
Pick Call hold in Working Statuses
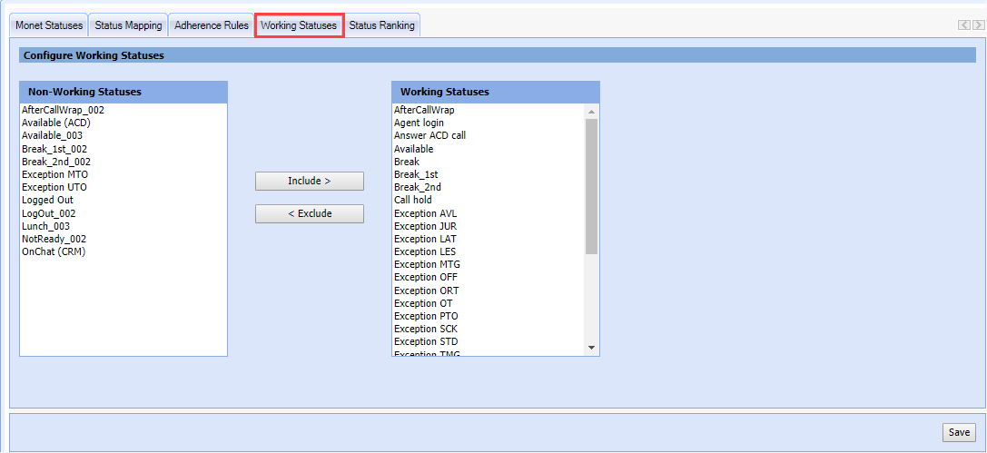tap(413, 200)
